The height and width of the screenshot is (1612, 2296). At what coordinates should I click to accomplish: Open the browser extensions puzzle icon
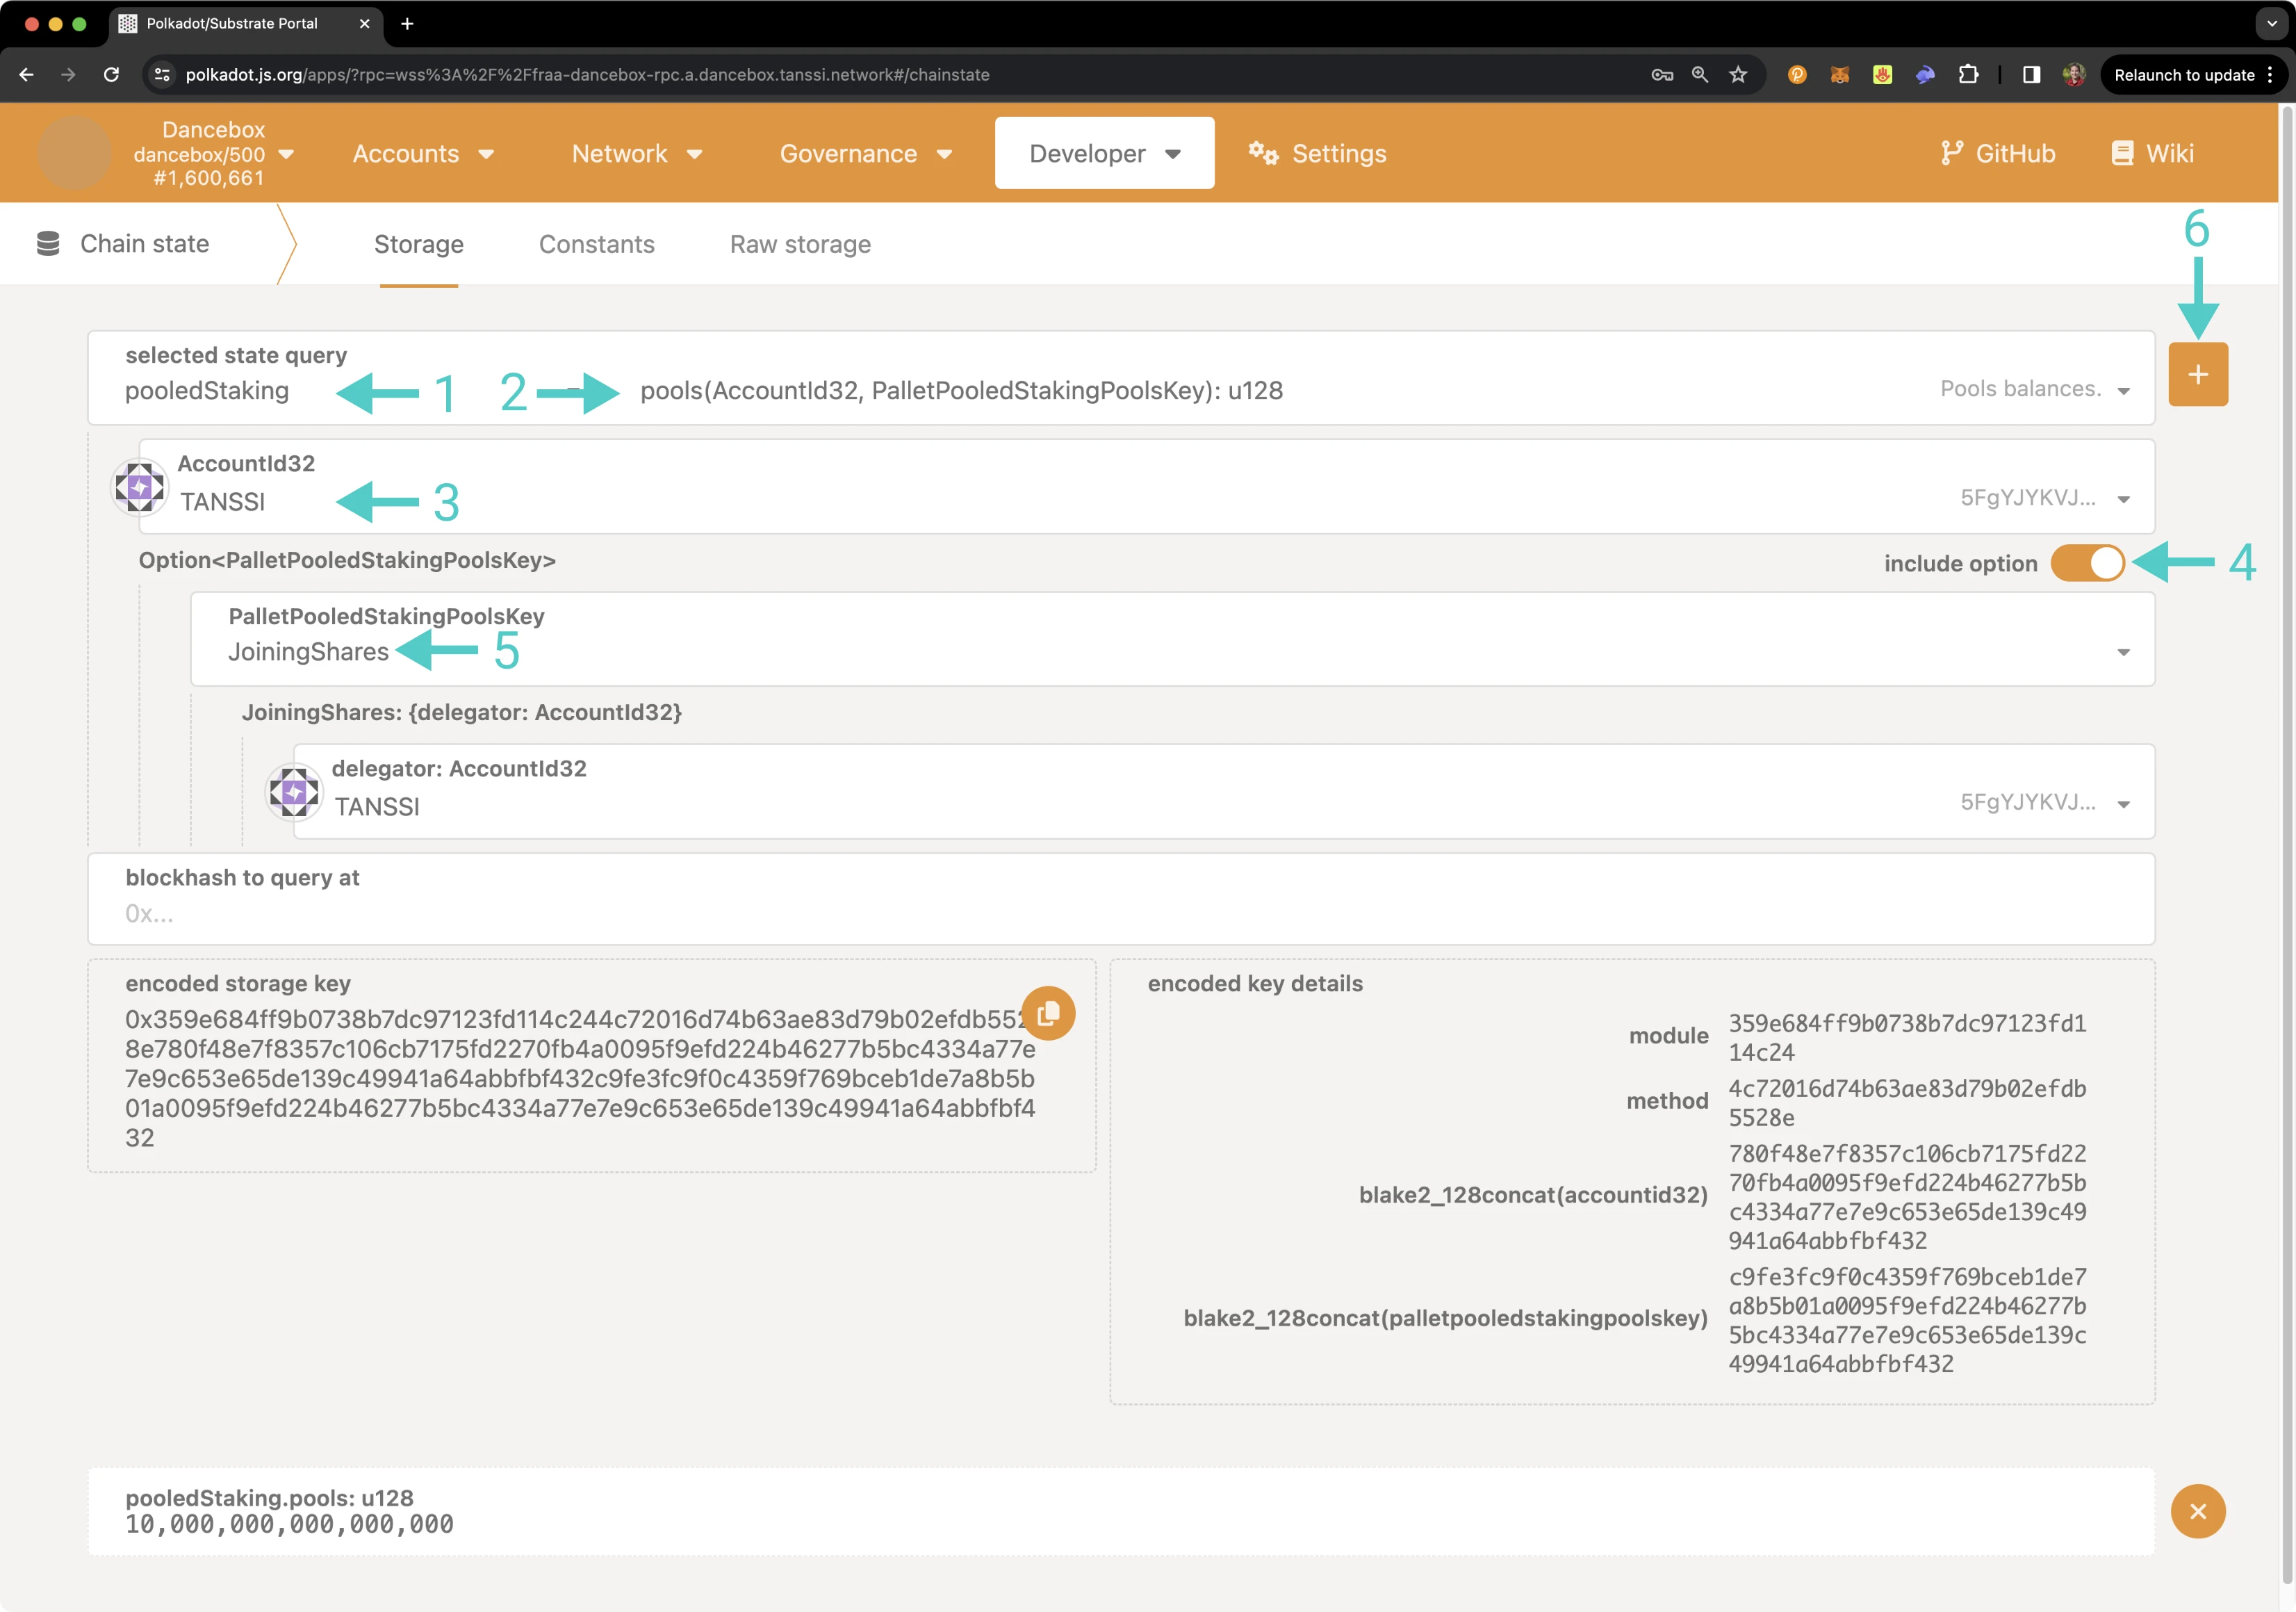[1968, 75]
